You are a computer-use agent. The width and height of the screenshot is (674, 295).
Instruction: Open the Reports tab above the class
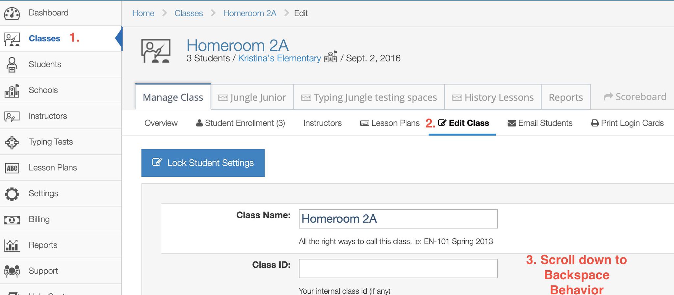(x=566, y=97)
